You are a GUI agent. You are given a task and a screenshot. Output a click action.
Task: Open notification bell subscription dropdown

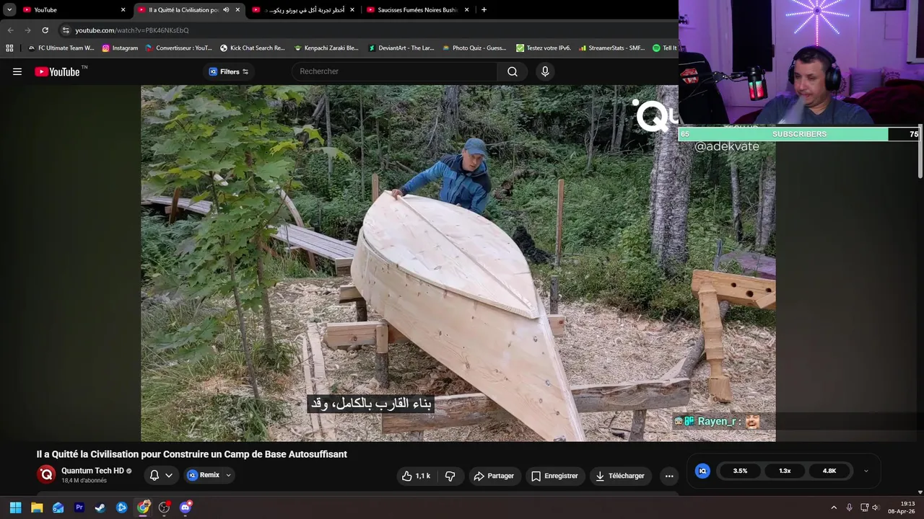coord(161,475)
